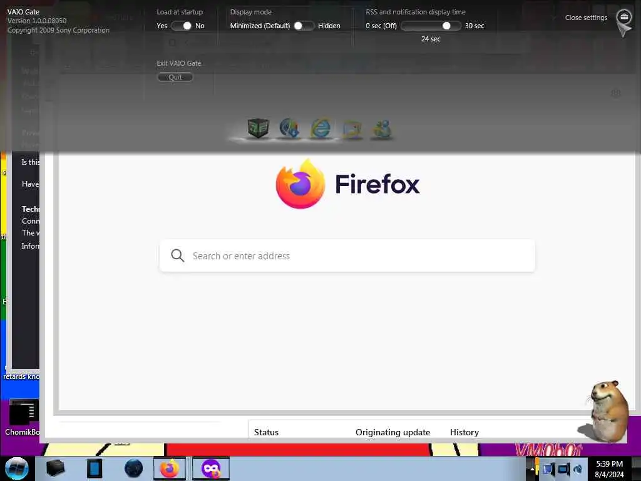The image size is (641, 481).
Task: Switch to Firefox private browsing taskbar button
Action: click(x=210, y=468)
